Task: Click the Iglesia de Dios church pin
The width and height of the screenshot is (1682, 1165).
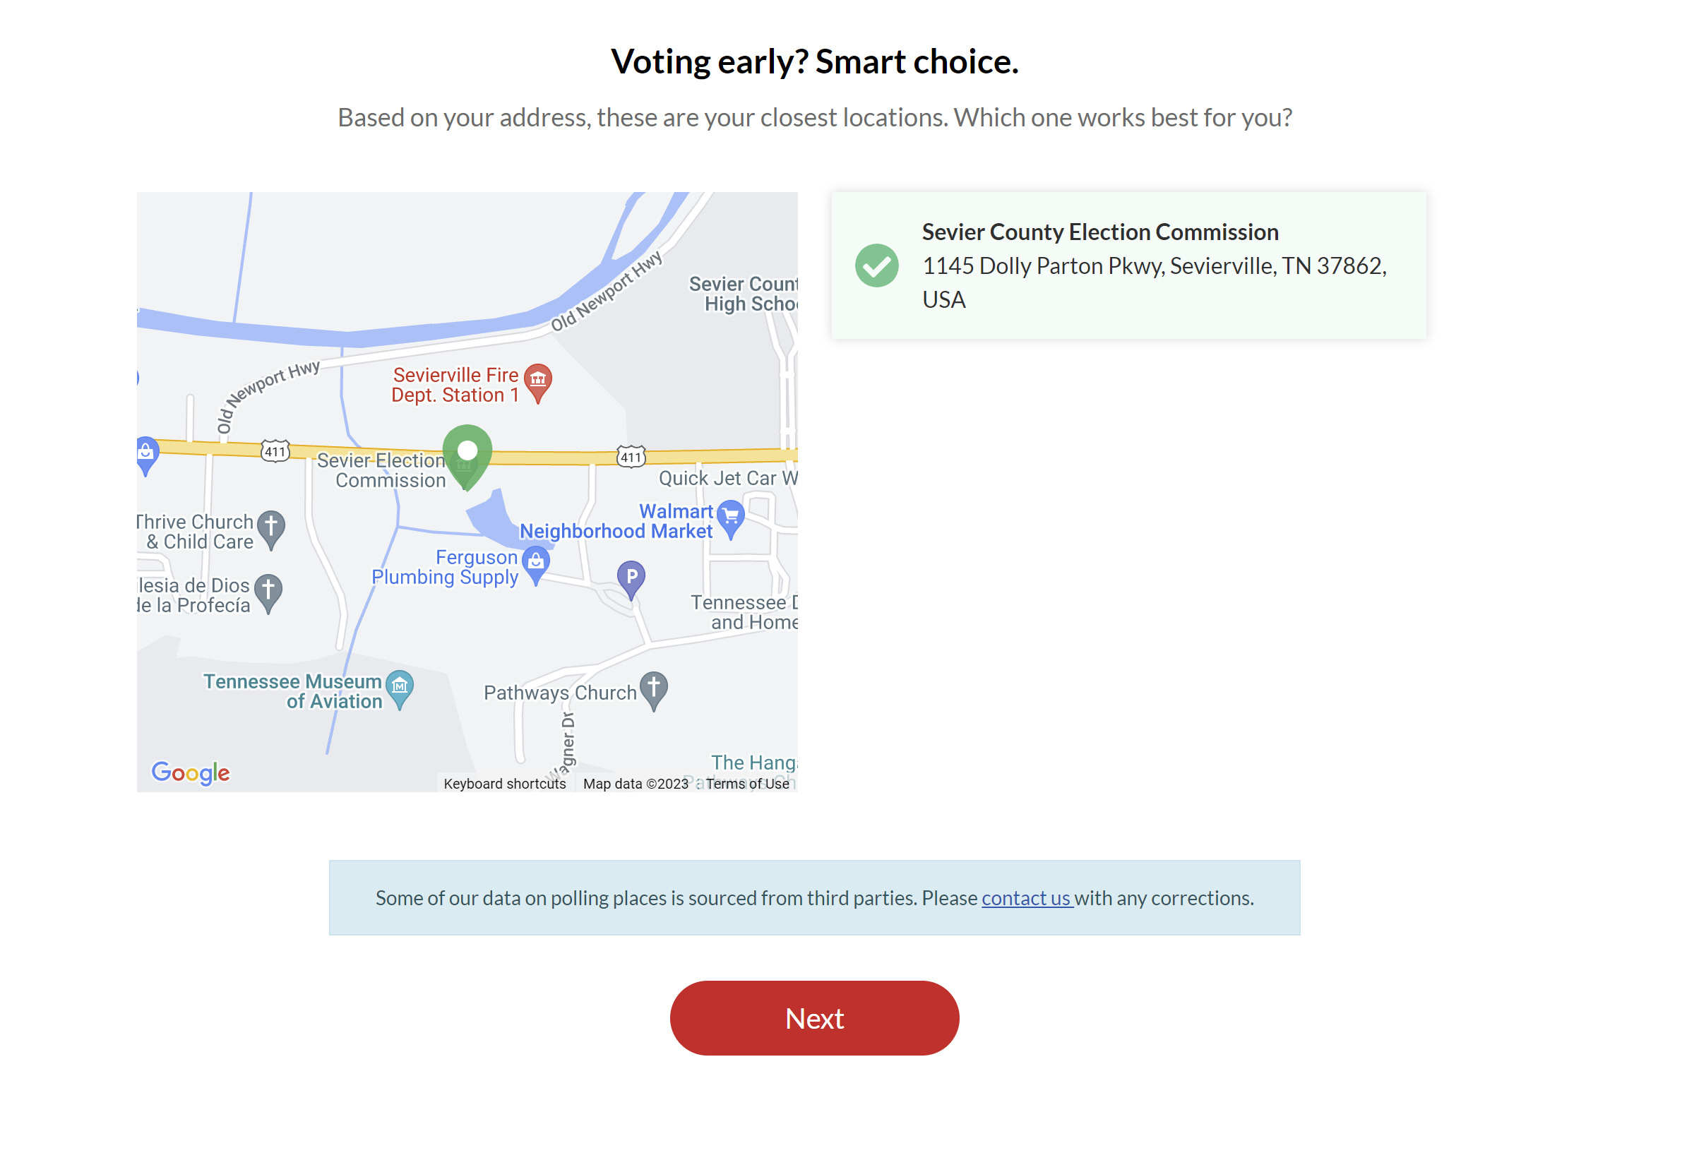Action: pos(268,594)
